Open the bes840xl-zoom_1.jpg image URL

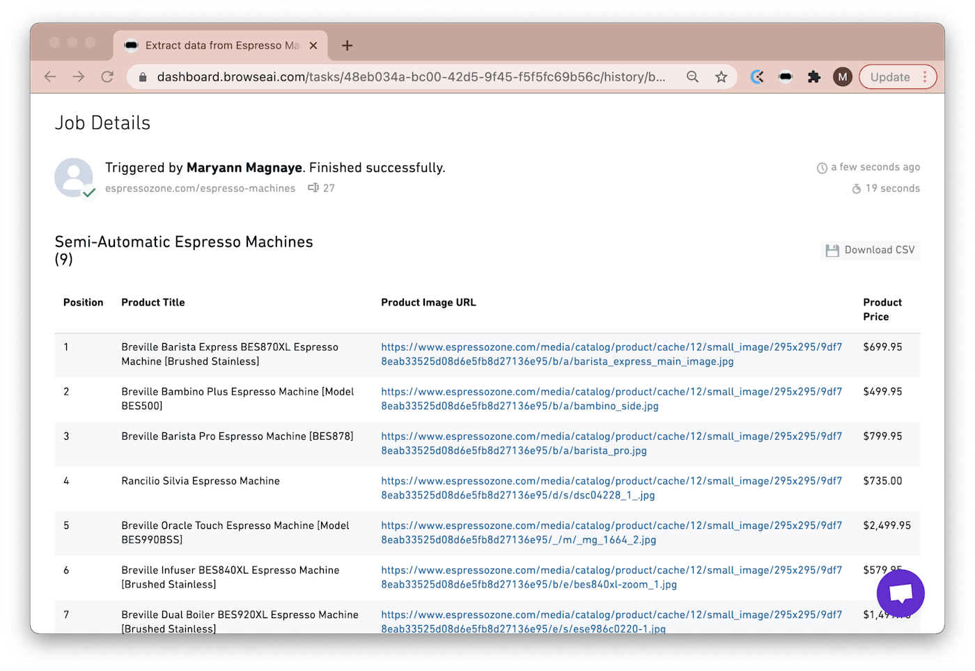tap(611, 577)
